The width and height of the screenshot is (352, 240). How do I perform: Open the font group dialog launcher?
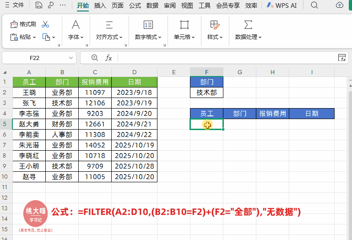87,45
